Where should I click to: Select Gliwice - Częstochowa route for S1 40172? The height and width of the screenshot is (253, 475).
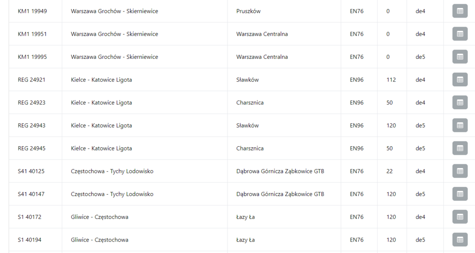(99, 217)
